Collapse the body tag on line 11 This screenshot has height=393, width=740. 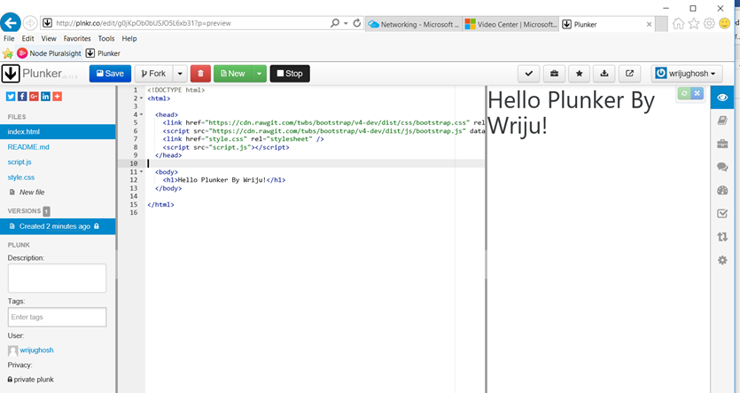pyautogui.click(x=141, y=172)
